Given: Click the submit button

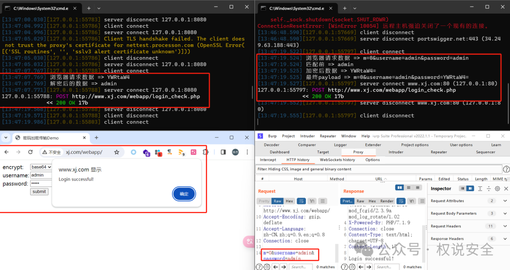Looking at the screenshot, I should [39, 192].
